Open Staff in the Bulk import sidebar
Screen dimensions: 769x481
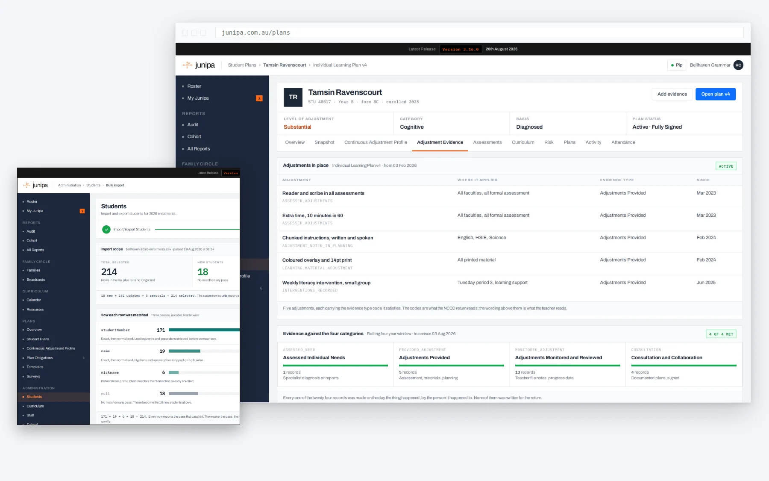[30, 415]
